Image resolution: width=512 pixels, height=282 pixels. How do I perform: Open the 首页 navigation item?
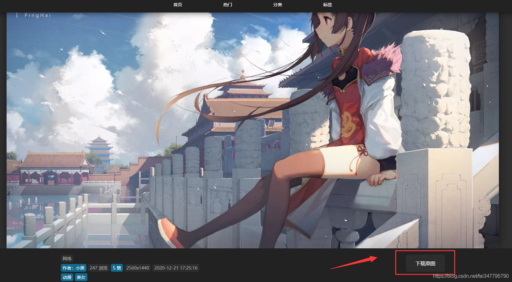178,5
